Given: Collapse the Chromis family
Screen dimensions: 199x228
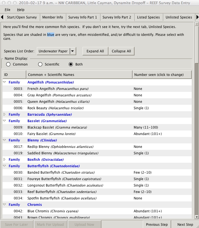Looking at the screenshot, I should coord(4,204).
